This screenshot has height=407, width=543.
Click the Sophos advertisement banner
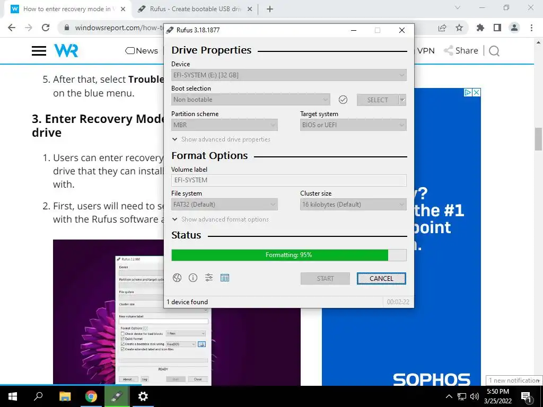click(401, 237)
